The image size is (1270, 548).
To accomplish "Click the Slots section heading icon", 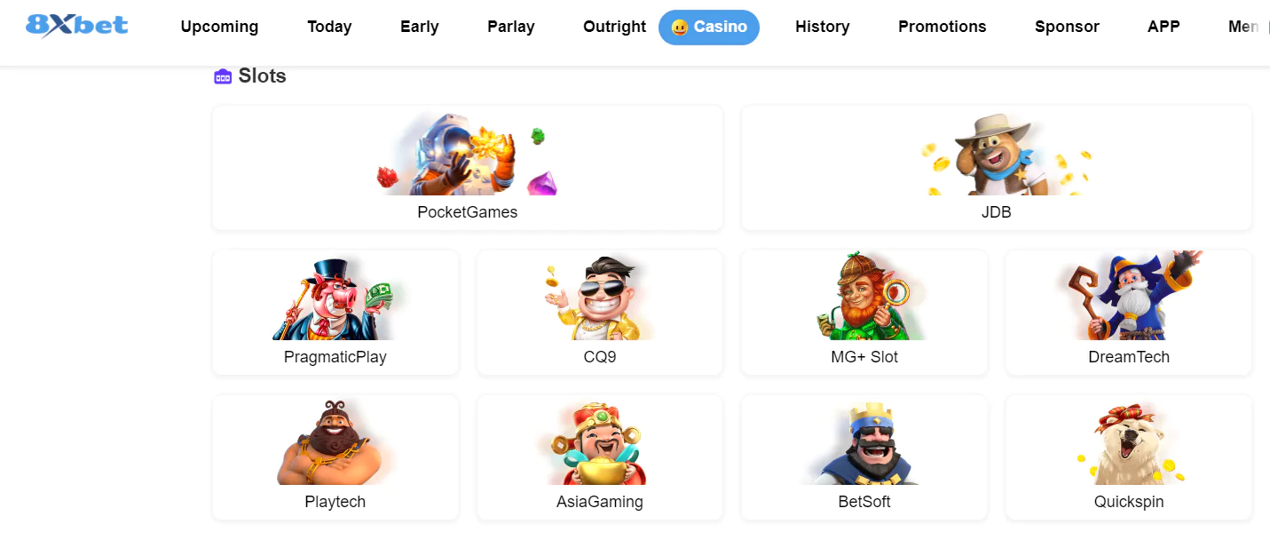I will pos(223,76).
